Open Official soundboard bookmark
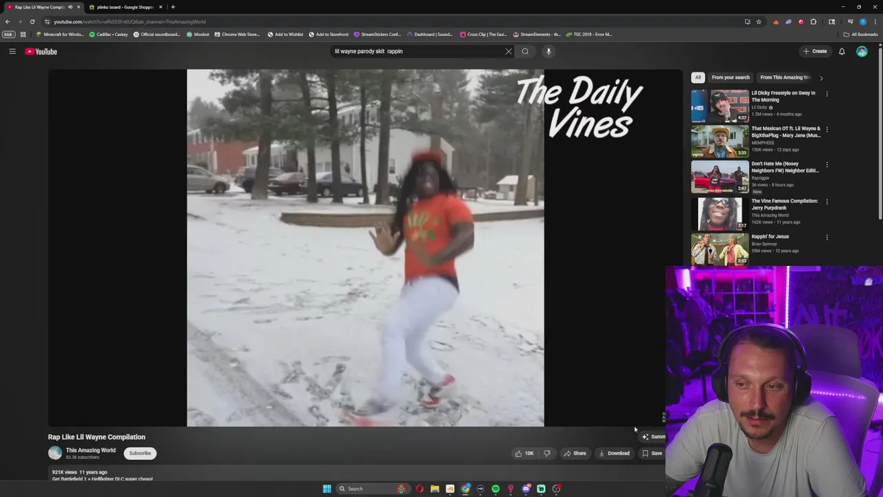The width and height of the screenshot is (883, 497). pos(157,35)
